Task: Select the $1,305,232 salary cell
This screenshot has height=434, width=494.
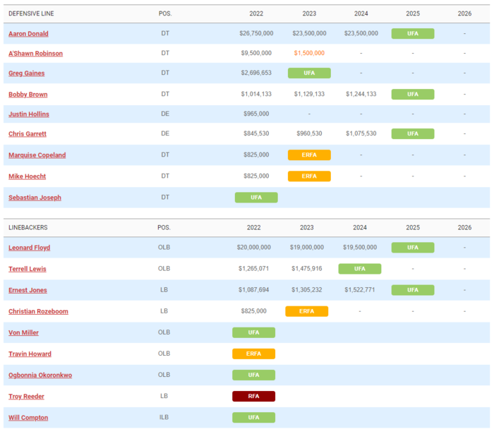Action: pyautogui.click(x=306, y=290)
